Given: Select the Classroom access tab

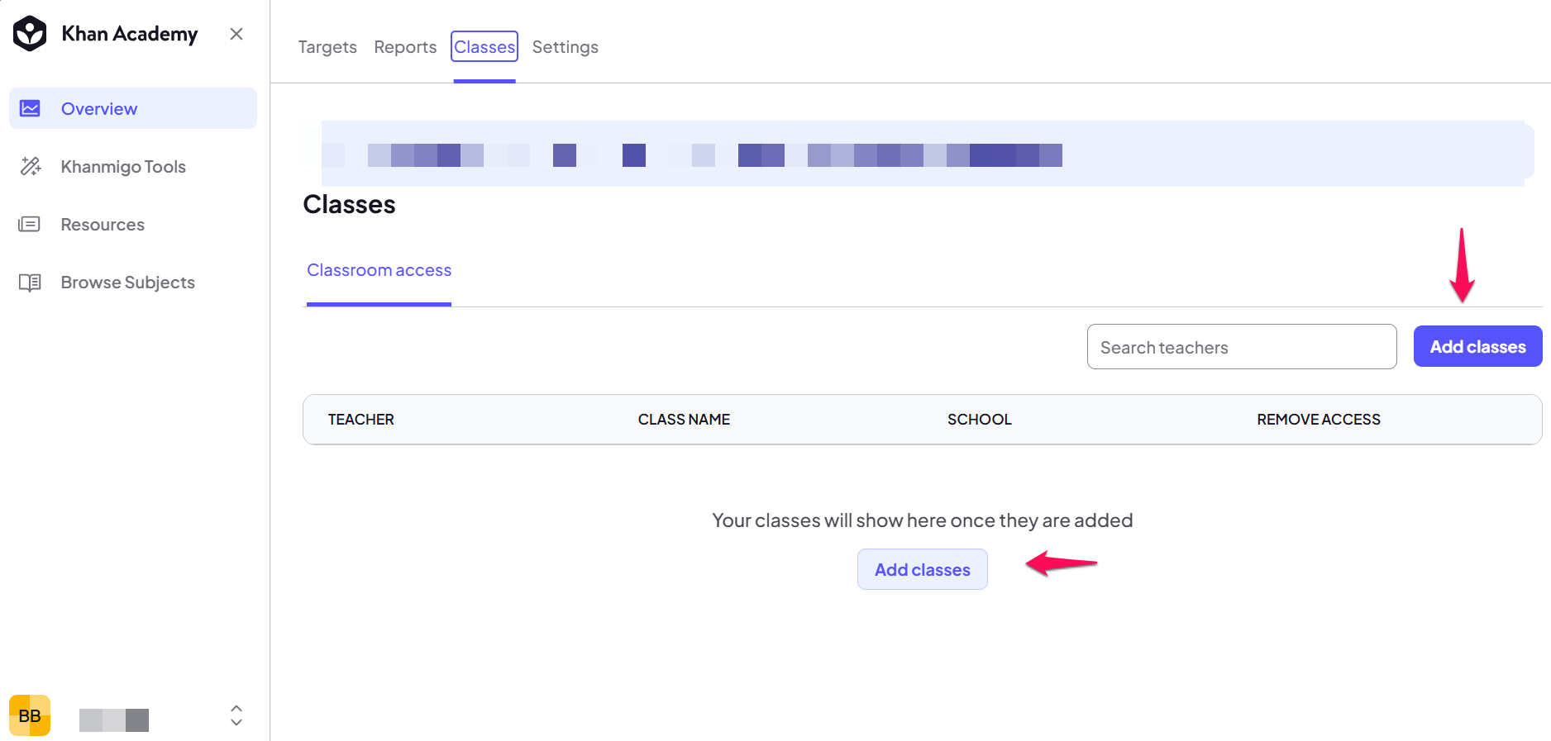Looking at the screenshot, I should coord(379,270).
